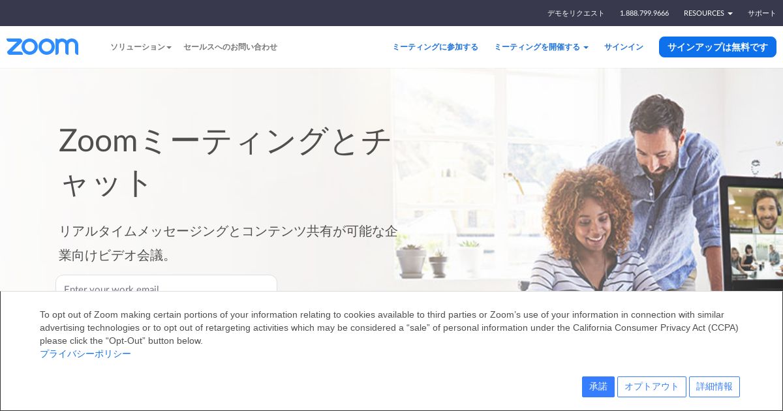Click デモをリクエスト in top bar
Image resolution: width=783 pixels, height=411 pixels.
point(576,13)
